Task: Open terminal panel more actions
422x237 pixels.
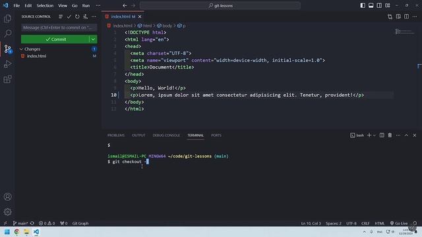Action: pyautogui.click(x=398, y=136)
